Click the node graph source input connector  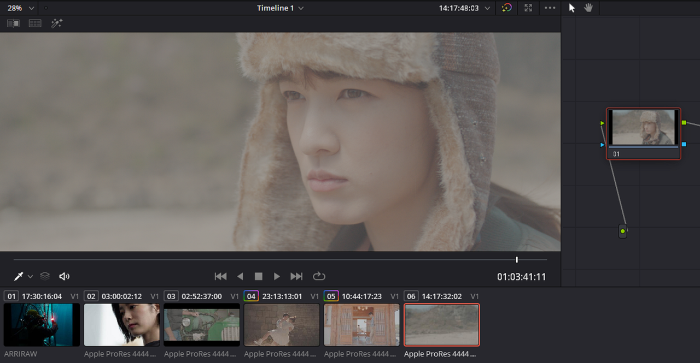(622, 231)
